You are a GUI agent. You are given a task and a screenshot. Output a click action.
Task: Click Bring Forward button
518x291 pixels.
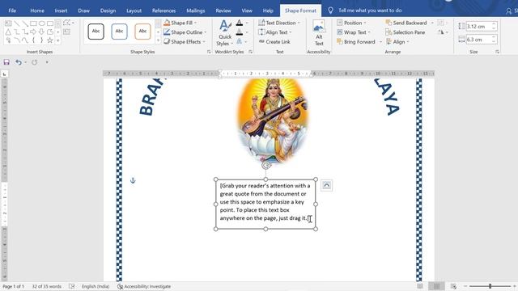pyautogui.click(x=356, y=41)
